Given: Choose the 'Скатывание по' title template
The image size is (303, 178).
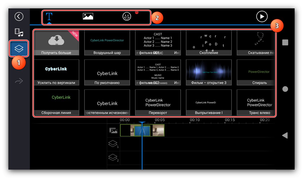Looking at the screenshot, I should (x=256, y=43).
